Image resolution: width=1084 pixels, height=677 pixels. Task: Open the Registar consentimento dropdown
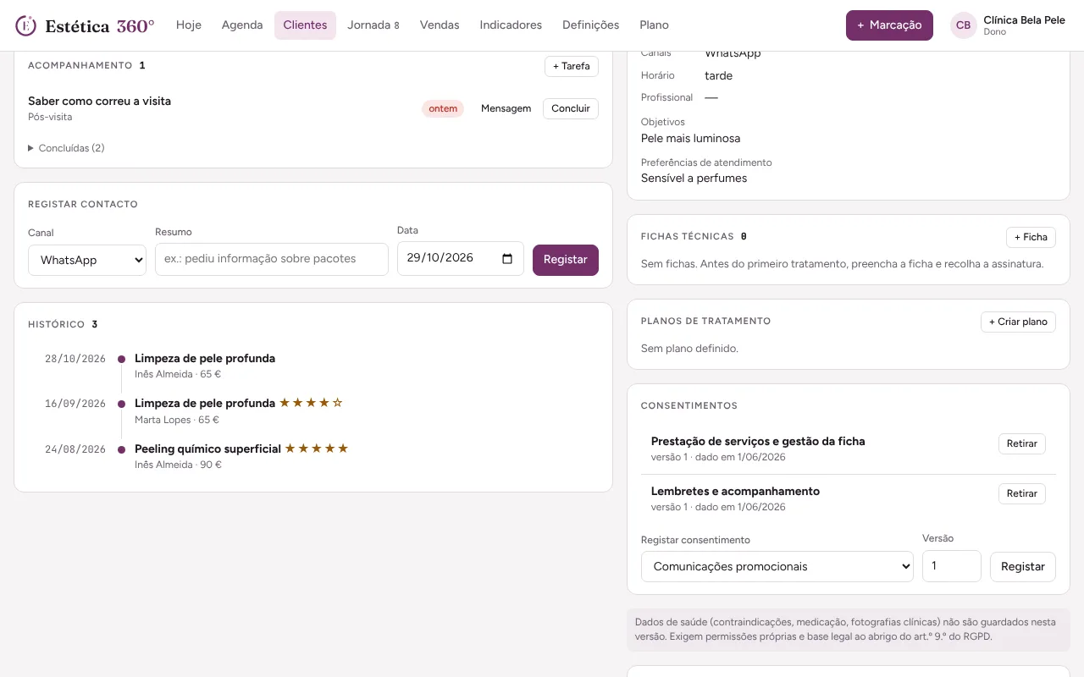coord(777,566)
